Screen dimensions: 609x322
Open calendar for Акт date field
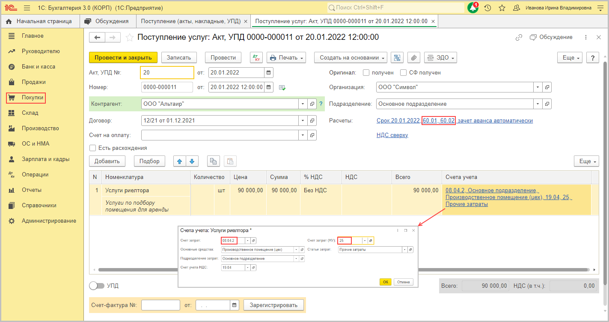pos(269,73)
